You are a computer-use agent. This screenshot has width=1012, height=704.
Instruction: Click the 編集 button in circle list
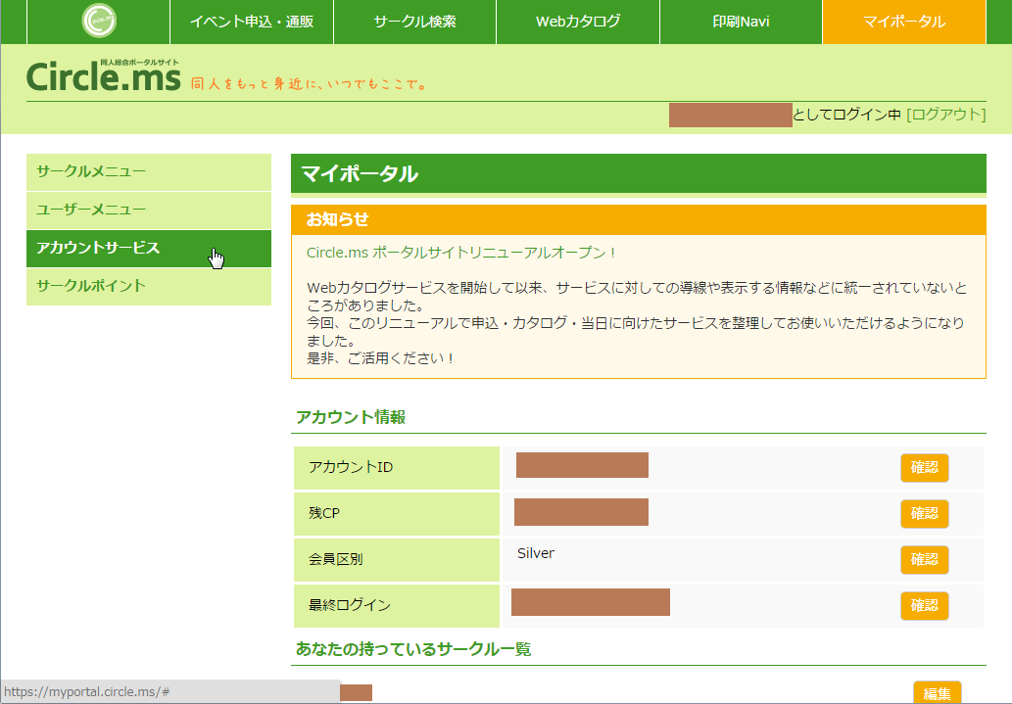938,692
